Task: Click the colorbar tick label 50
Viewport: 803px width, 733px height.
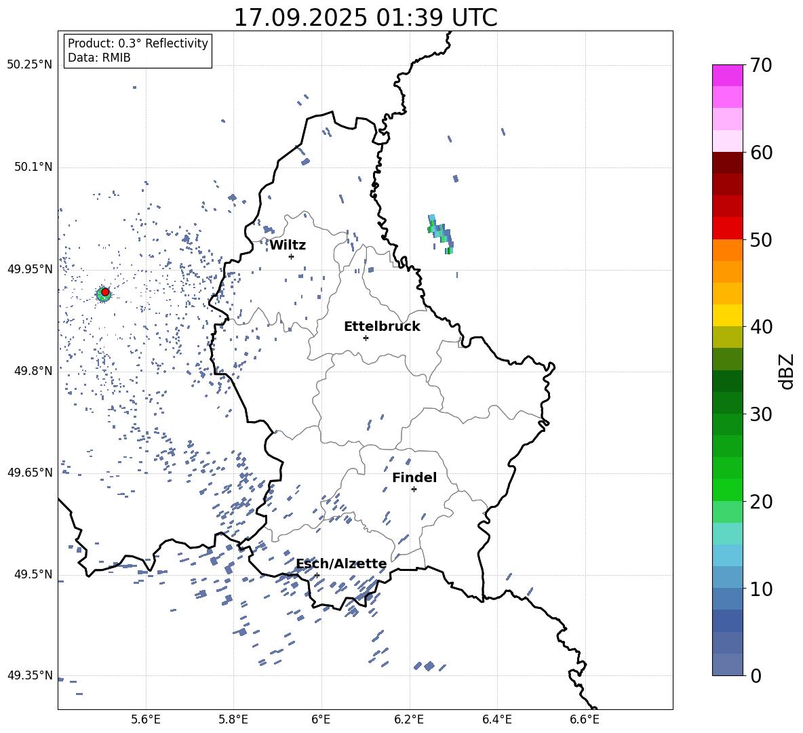Action: tap(761, 239)
